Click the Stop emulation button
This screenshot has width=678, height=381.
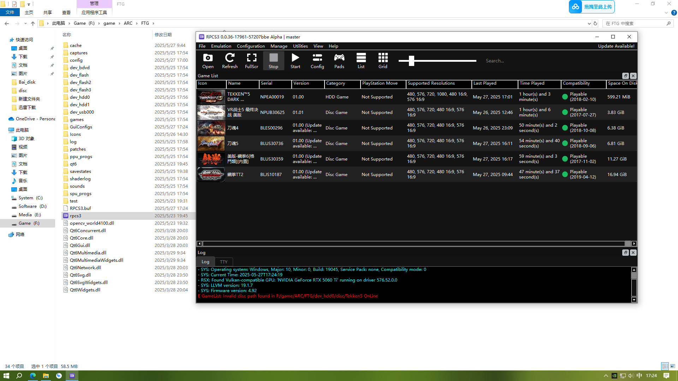(x=273, y=61)
